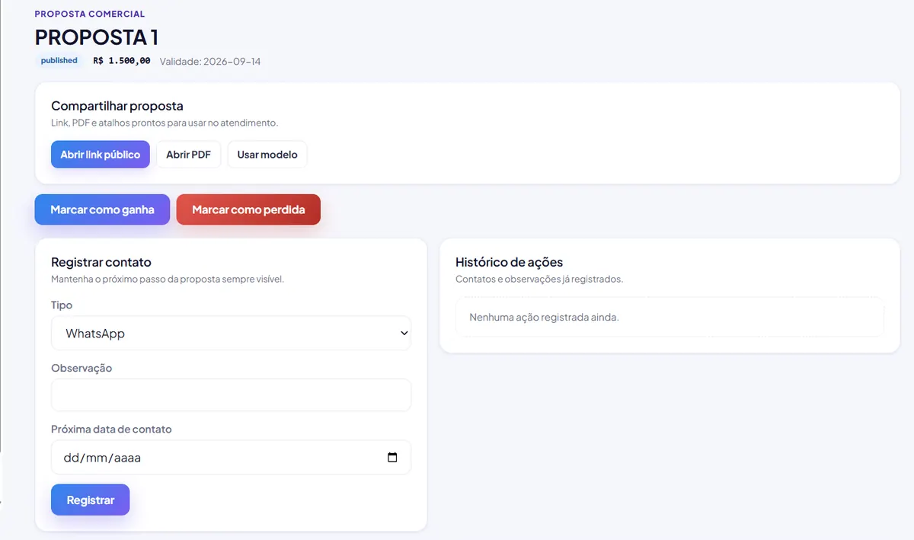Focus the Próxima data de contato field

pyautogui.click(x=231, y=458)
